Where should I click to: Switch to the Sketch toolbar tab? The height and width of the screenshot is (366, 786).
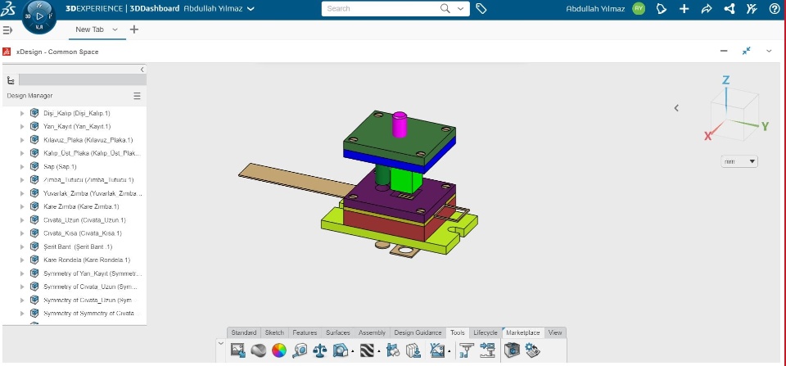(274, 332)
